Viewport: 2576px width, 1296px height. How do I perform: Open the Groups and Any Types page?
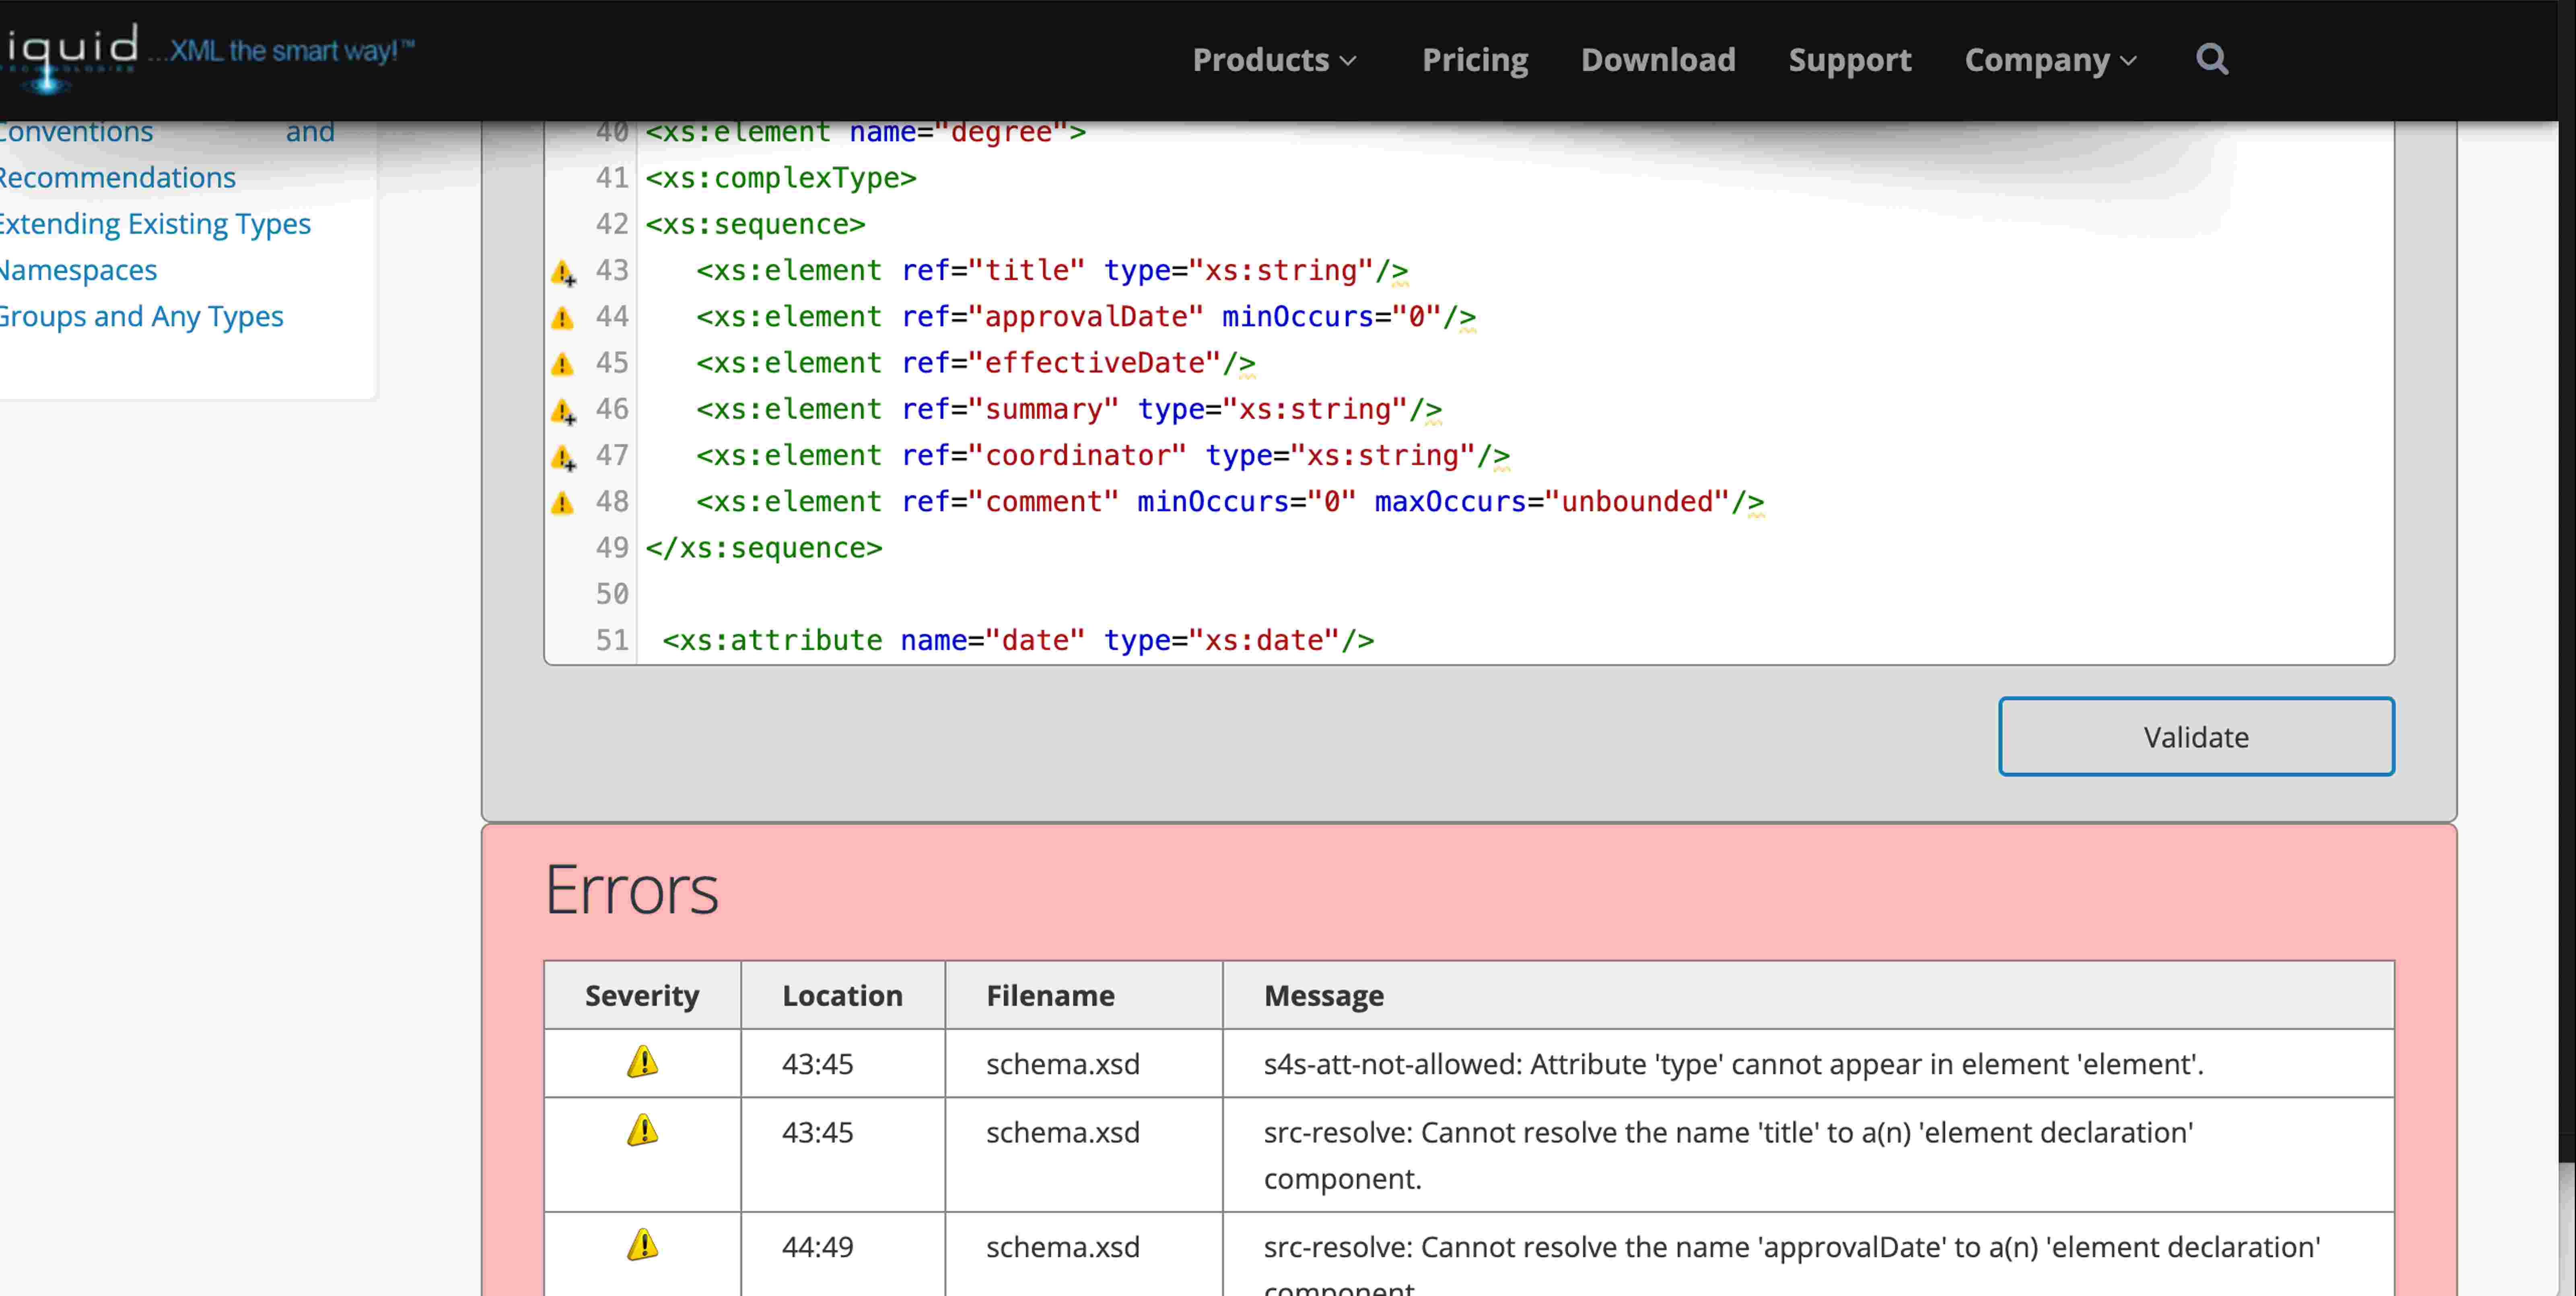pyautogui.click(x=141, y=316)
